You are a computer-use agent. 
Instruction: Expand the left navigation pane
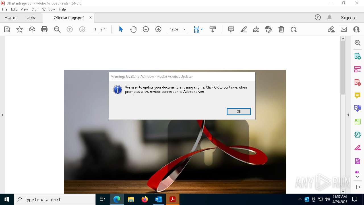click(x=3, y=115)
